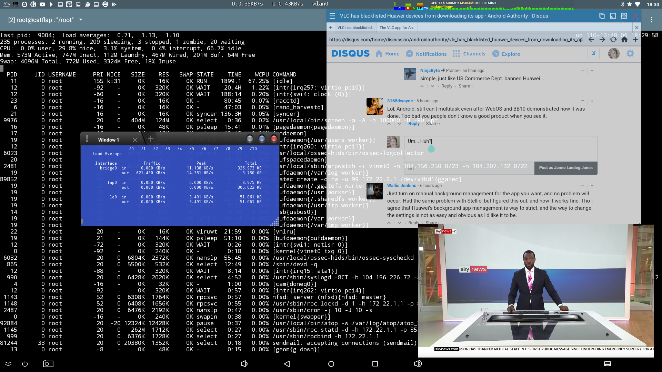Share NinjaByte's comment
The image size is (662, 372).
[465, 86]
